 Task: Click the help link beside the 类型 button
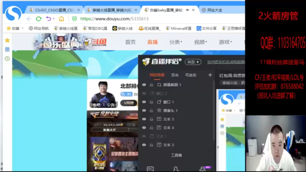pos(226,62)
